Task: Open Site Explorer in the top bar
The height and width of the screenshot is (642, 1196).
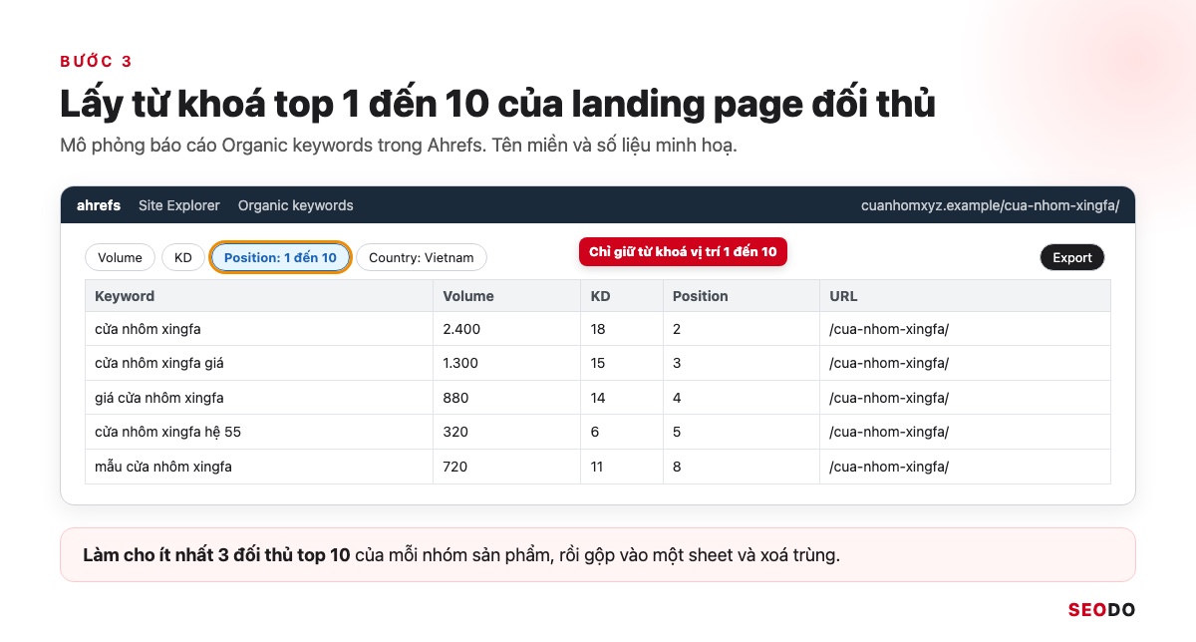Action: [x=179, y=205]
